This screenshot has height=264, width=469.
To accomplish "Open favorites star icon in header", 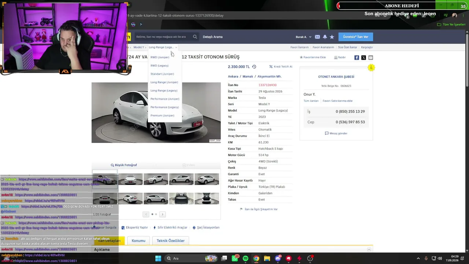I will [x=332, y=37].
